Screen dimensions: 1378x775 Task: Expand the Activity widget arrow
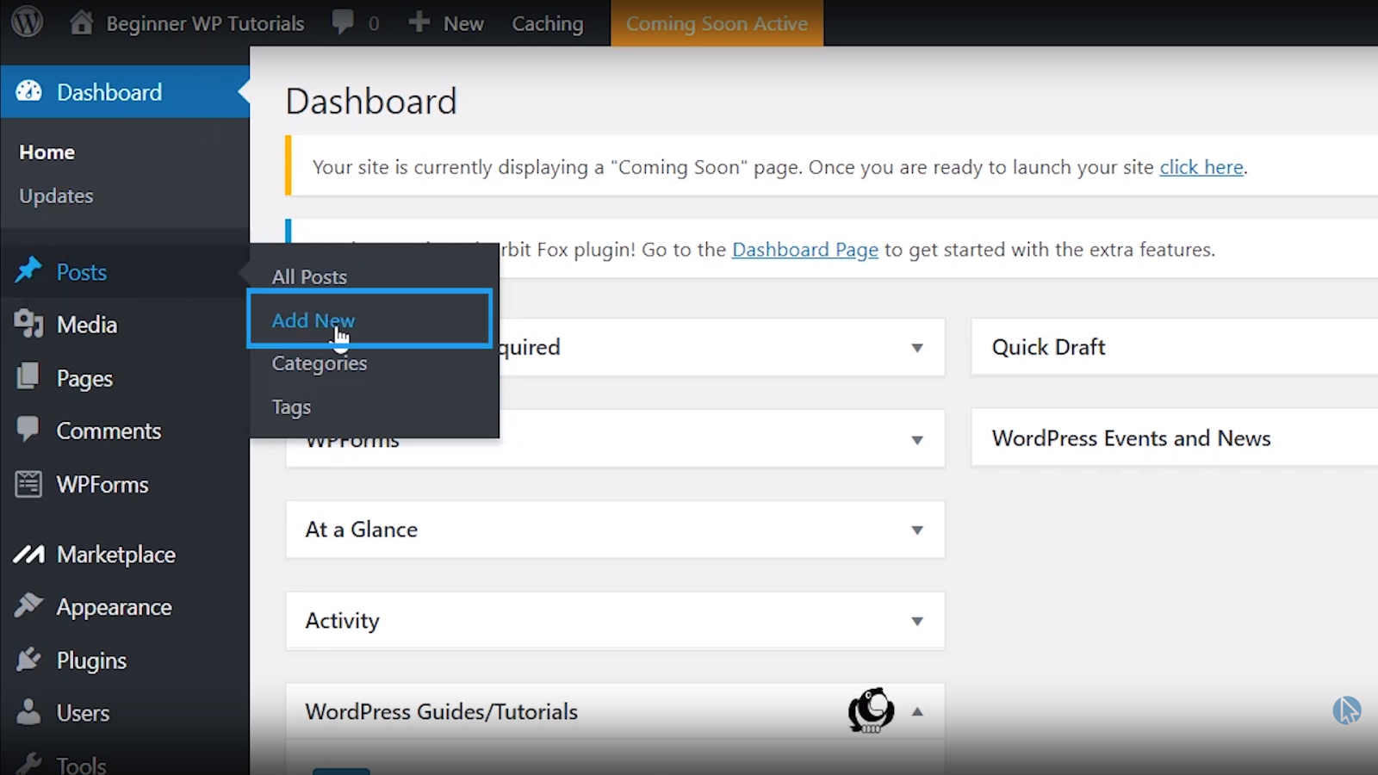[917, 621]
